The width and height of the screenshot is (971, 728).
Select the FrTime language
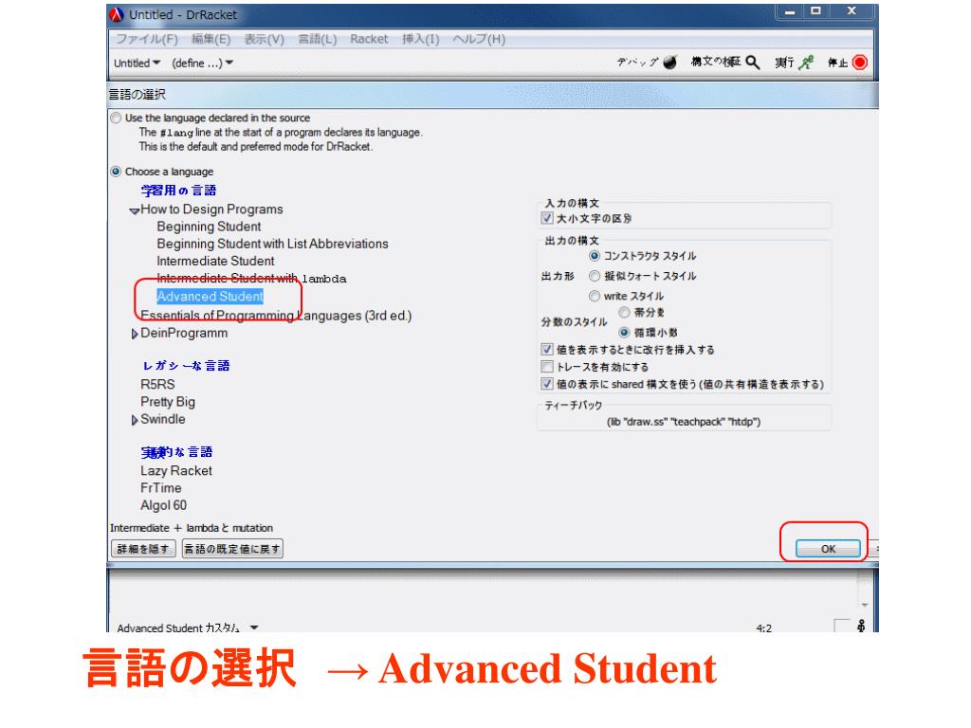[161, 488]
